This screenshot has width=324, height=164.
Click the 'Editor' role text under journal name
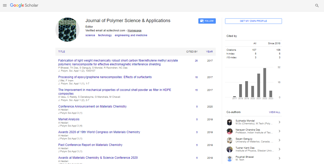pos(89,27)
